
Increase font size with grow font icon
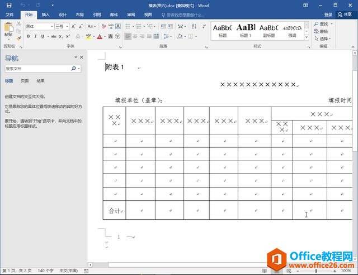[x=73, y=27]
